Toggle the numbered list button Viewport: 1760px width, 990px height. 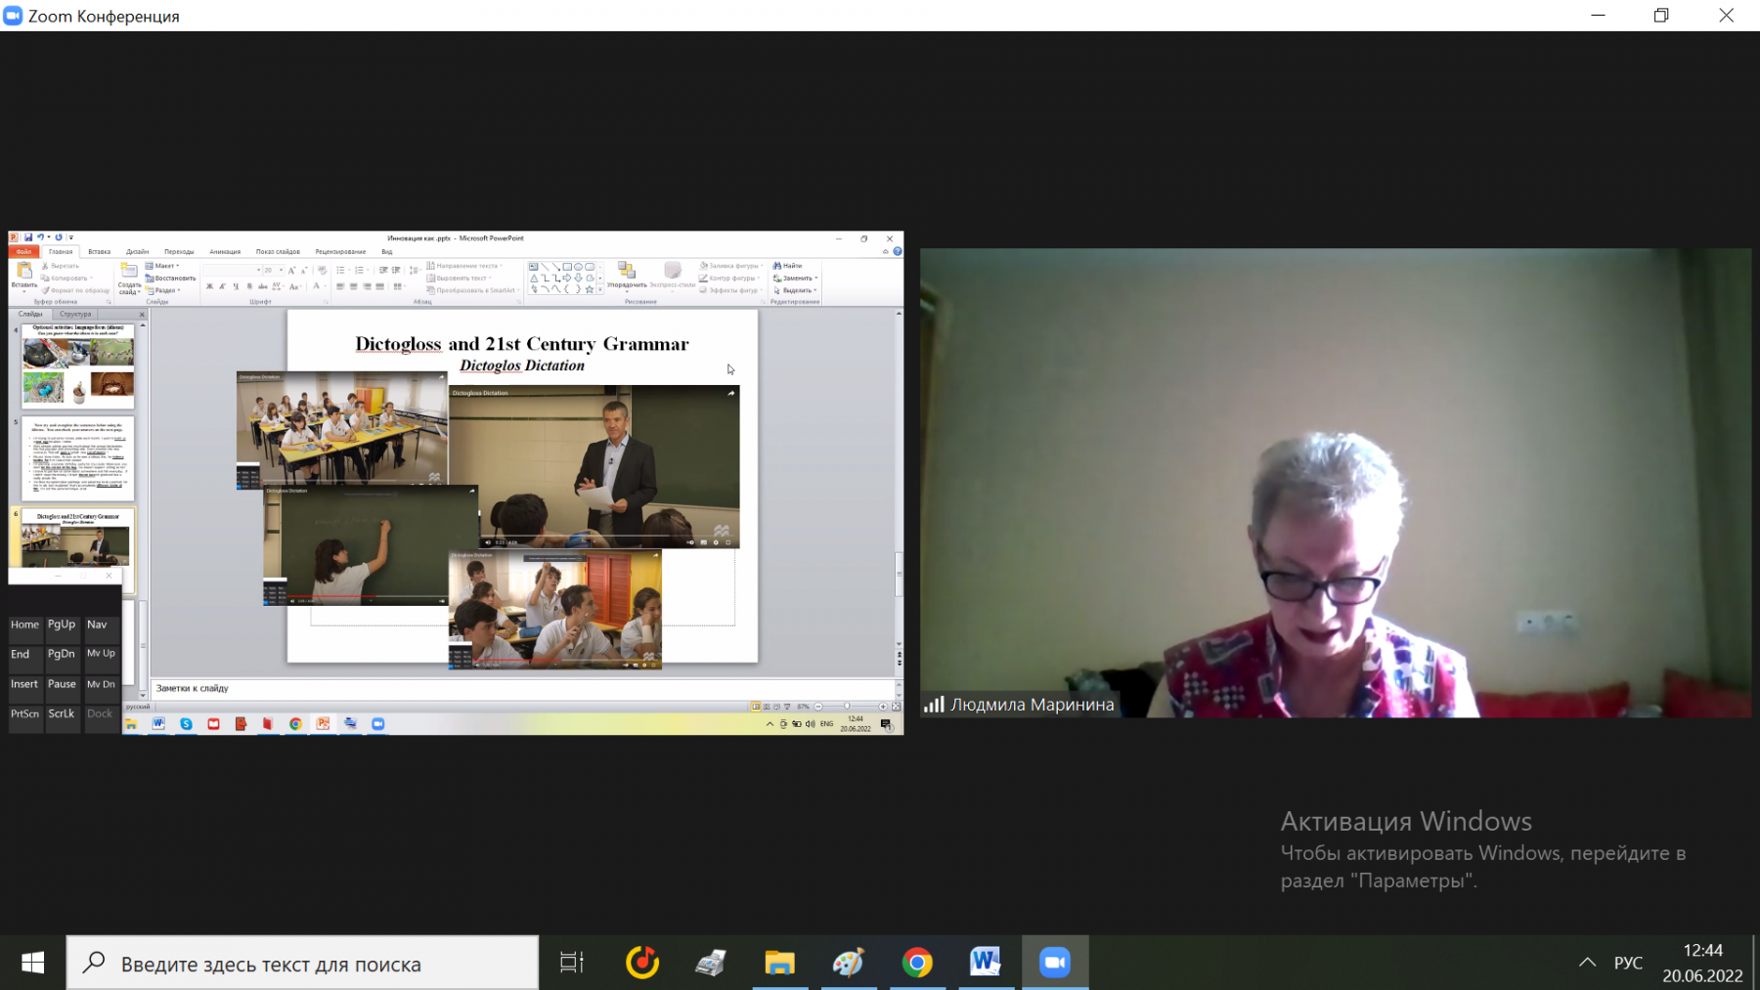click(359, 271)
